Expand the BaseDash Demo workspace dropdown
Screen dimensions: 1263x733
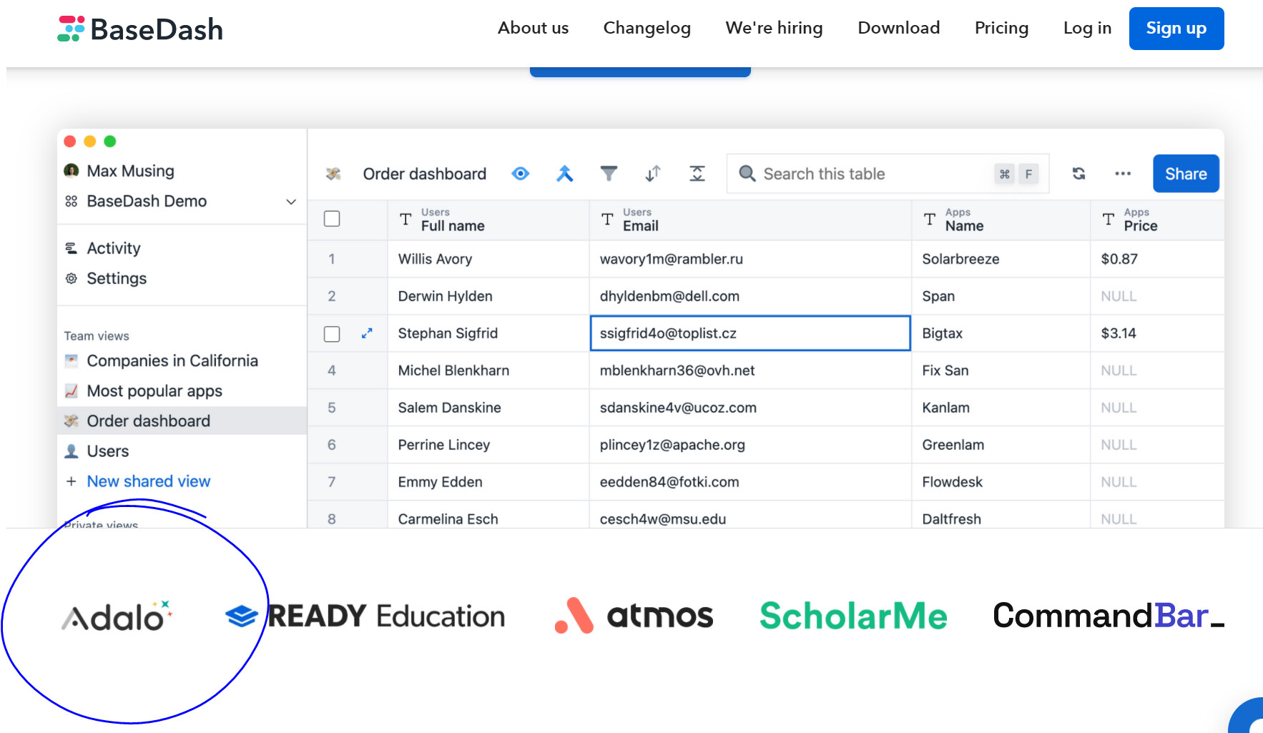tap(291, 202)
